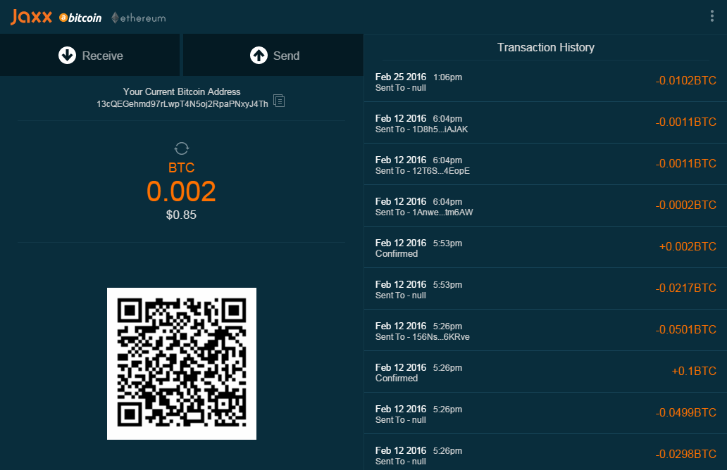Viewport: 727px width, 470px height.
Task: Open the confirmed 5:53pm transaction
Action: (x=545, y=248)
